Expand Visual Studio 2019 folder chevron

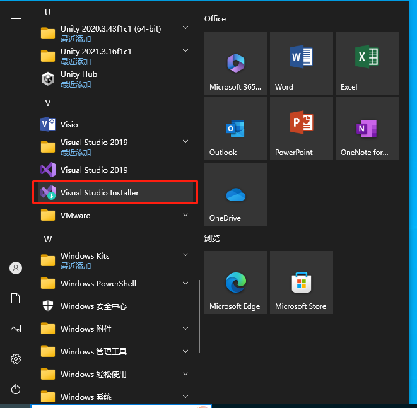[x=185, y=141]
